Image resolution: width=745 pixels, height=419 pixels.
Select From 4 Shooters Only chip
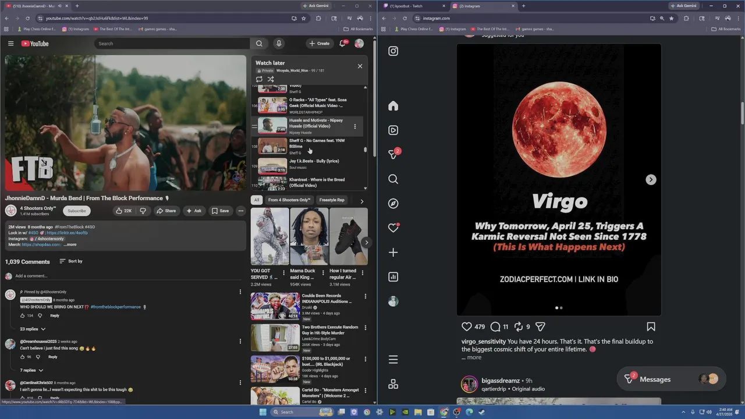pyautogui.click(x=289, y=200)
